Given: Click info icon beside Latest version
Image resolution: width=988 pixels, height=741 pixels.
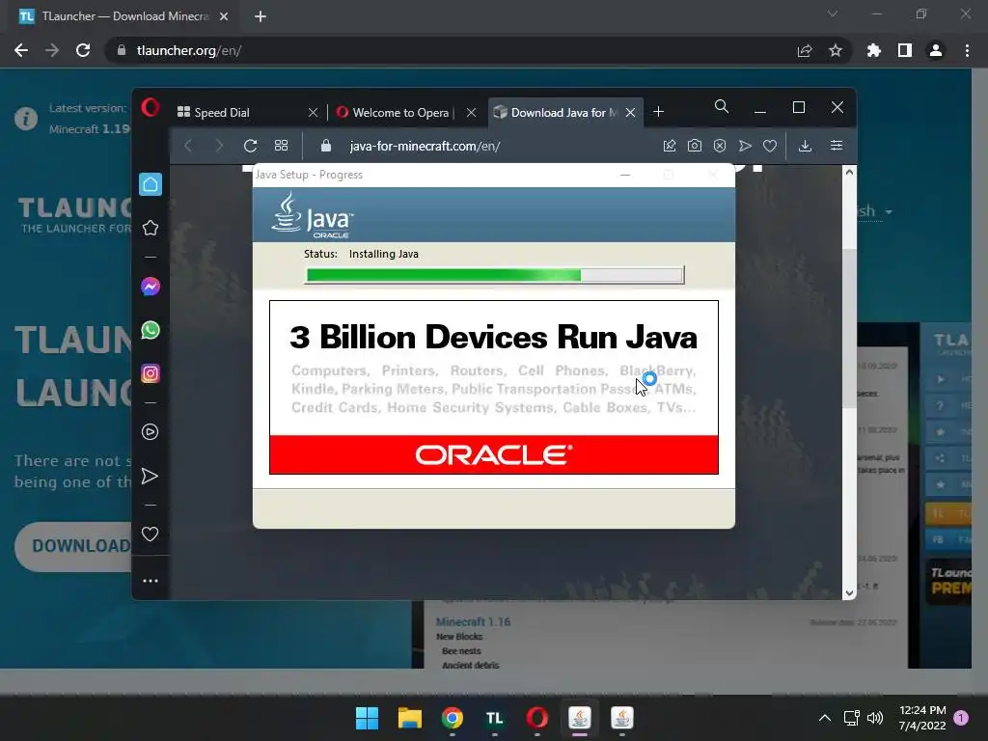Looking at the screenshot, I should tap(26, 118).
